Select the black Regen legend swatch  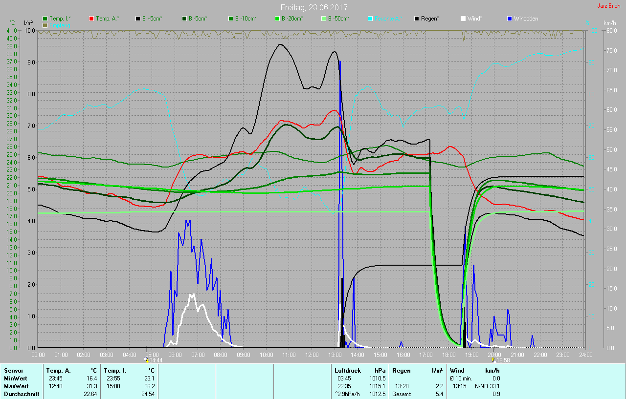tap(417, 19)
